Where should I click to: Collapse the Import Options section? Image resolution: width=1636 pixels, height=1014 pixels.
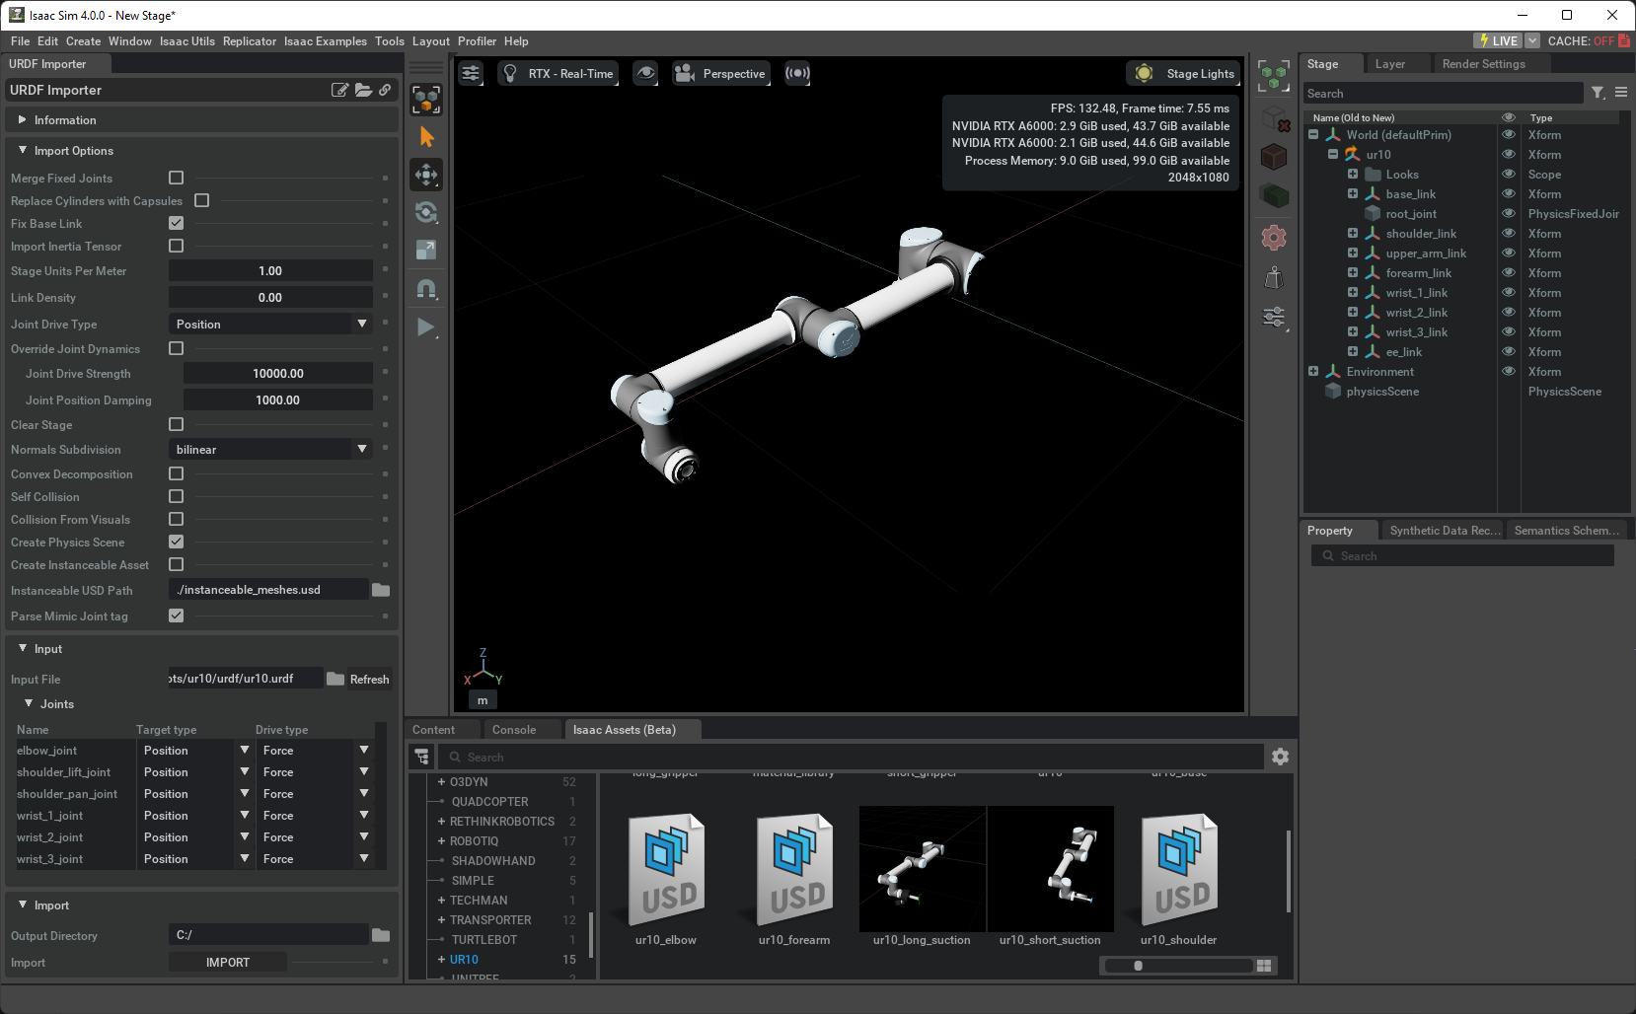point(23,150)
